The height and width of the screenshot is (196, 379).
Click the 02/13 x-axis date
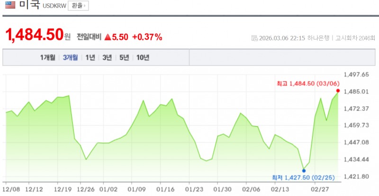coord(280,189)
